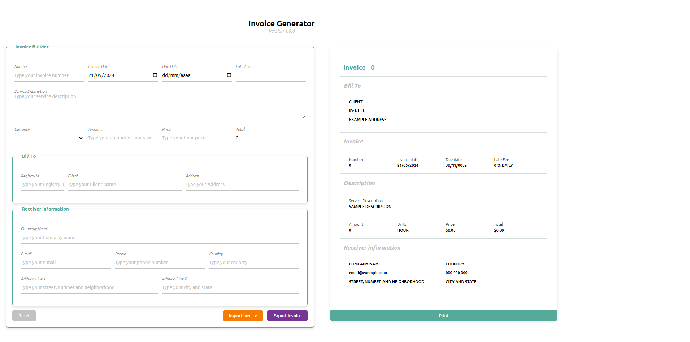Click into the Service Description textarea
Viewport: 690px width, 342px height.
[x=160, y=106]
